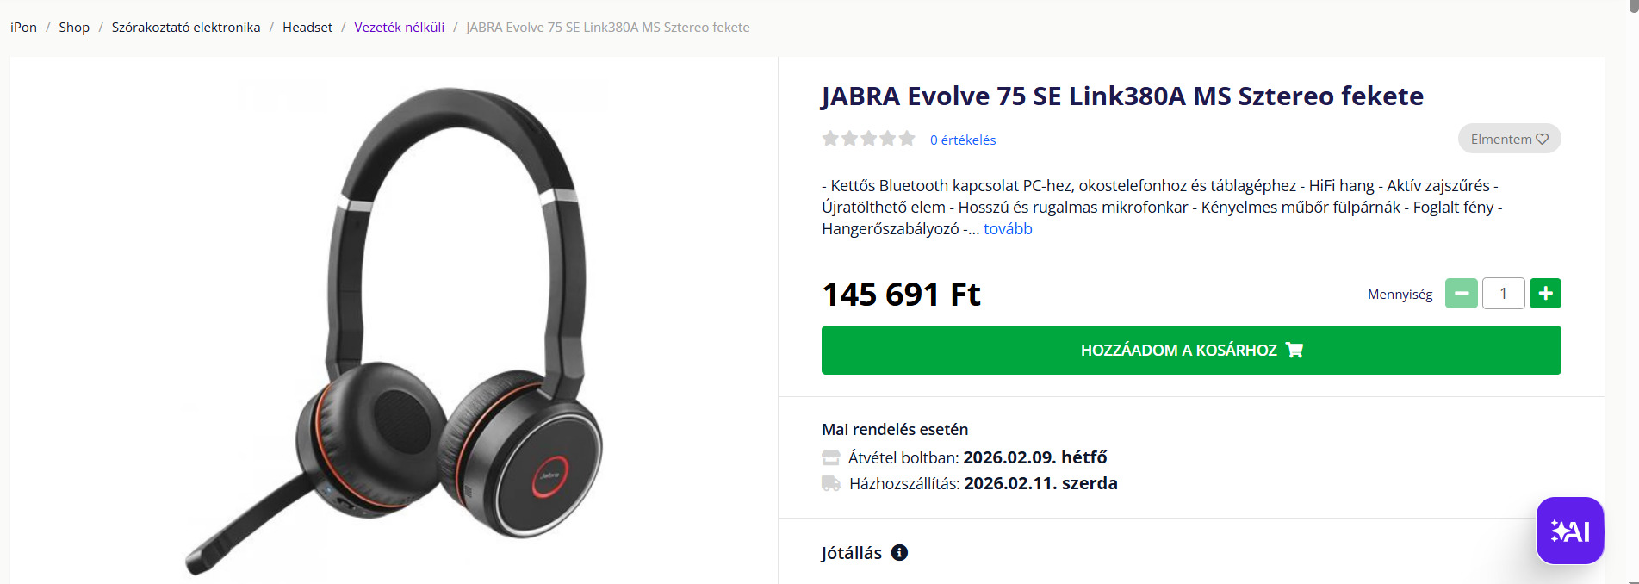Screen dimensions: 1639x584
Task: Open the 0 értékelés reviews link
Action: pyautogui.click(x=963, y=140)
